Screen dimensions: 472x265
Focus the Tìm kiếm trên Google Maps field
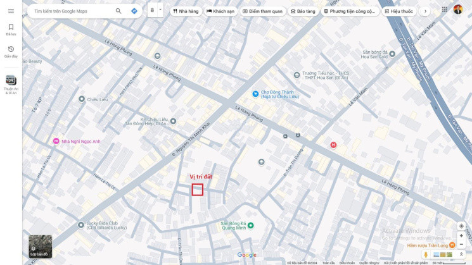[x=72, y=11]
